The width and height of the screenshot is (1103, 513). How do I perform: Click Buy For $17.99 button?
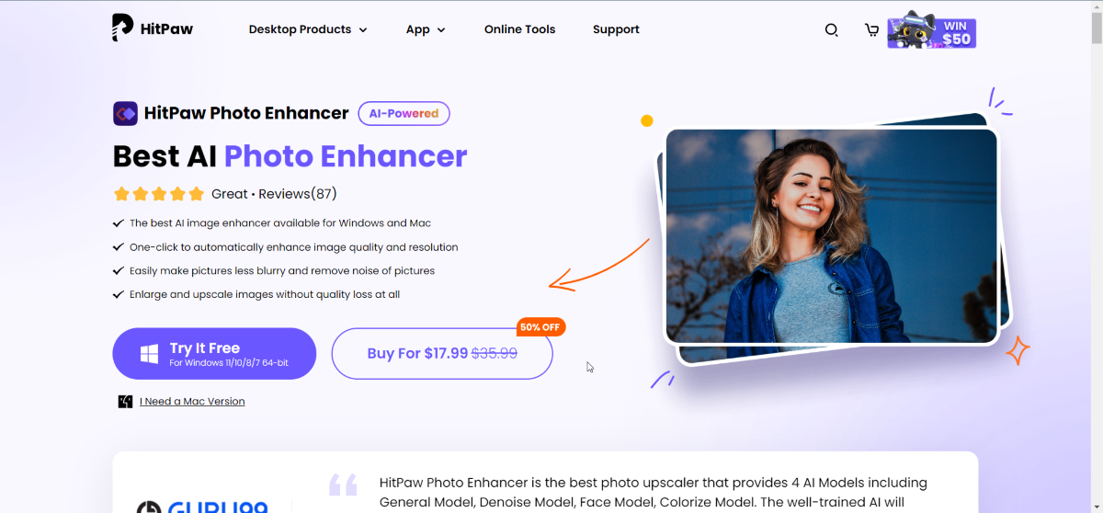442,354
